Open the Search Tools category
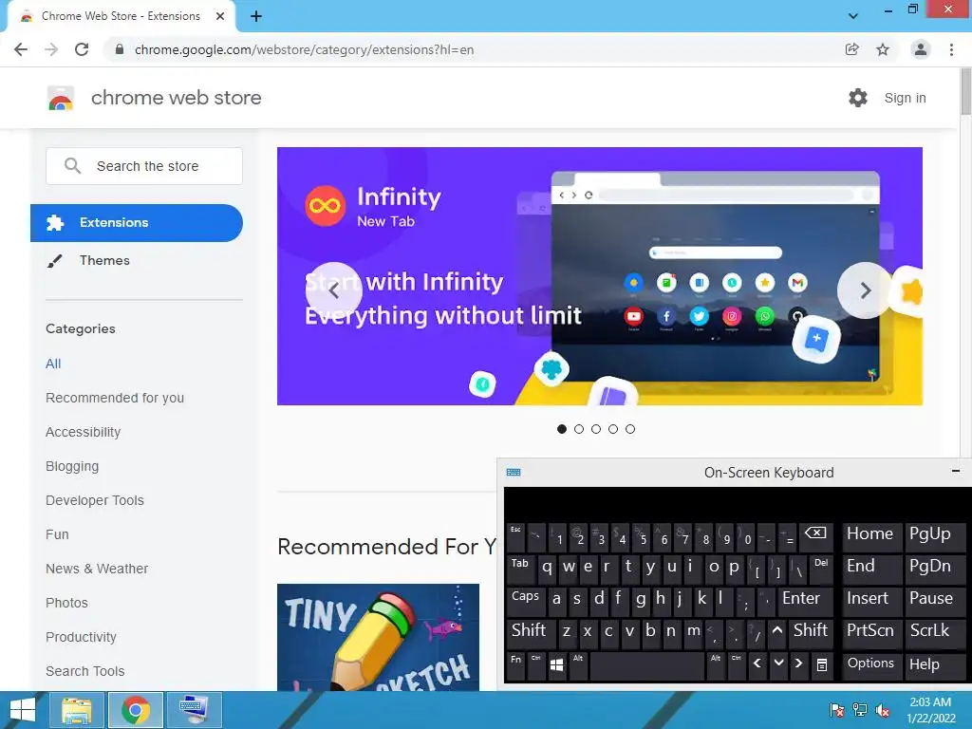972x729 pixels. click(84, 671)
